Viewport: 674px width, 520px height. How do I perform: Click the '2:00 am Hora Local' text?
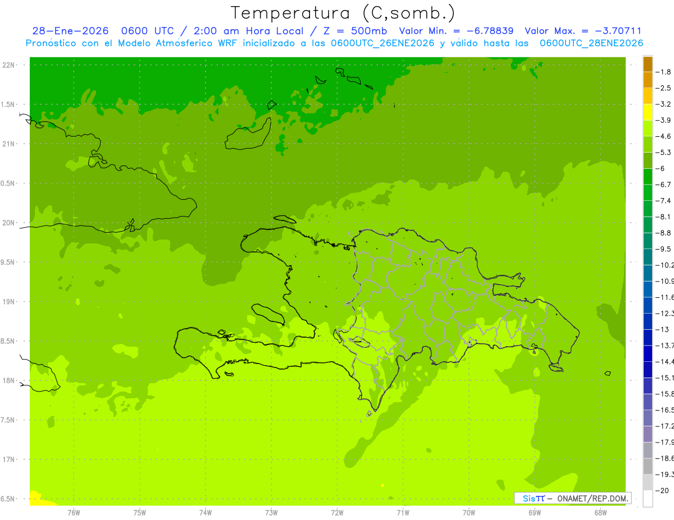249,31
